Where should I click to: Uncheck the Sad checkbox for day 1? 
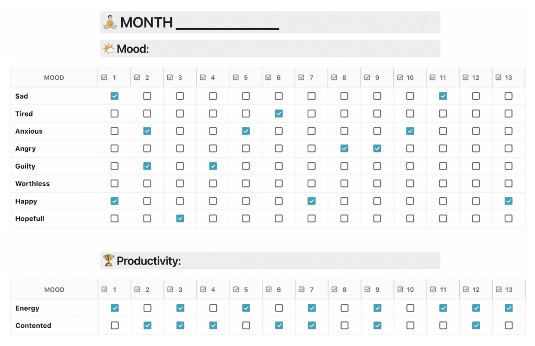pos(114,96)
